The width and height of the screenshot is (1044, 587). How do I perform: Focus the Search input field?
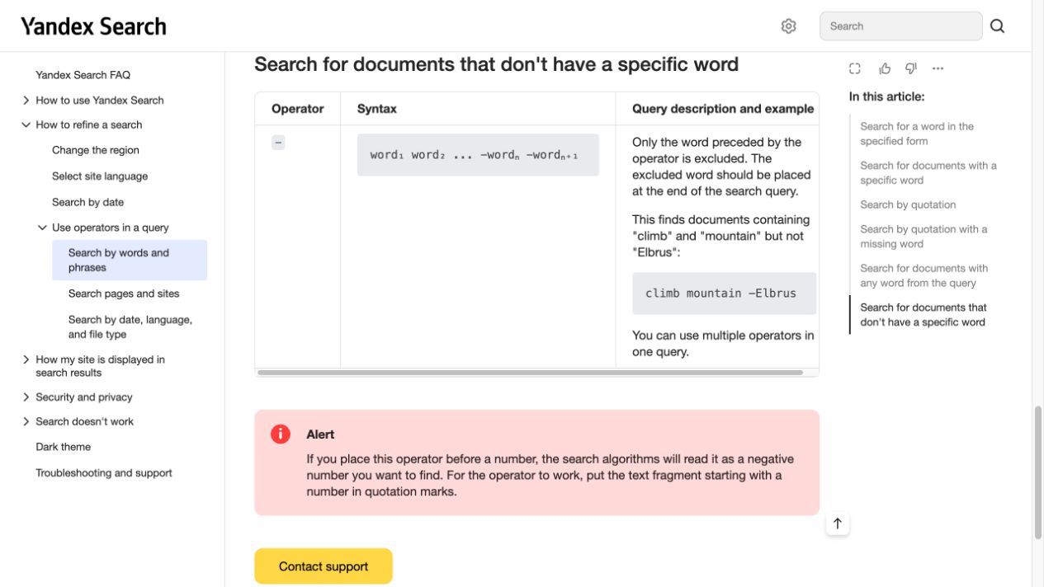pyautogui.click(x=901, y=26)
